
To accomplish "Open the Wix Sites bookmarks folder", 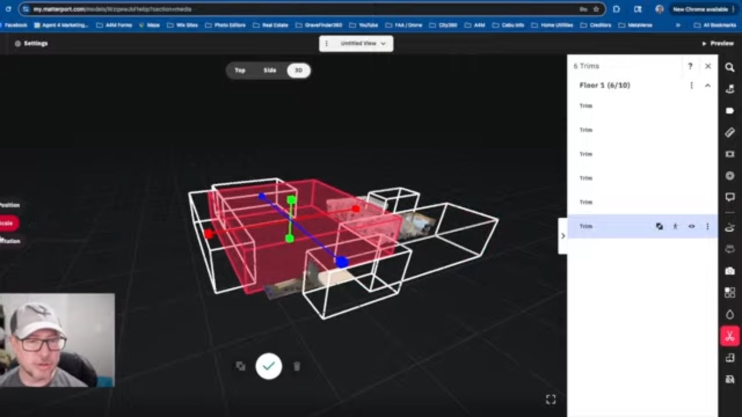I will coord(182,25).
